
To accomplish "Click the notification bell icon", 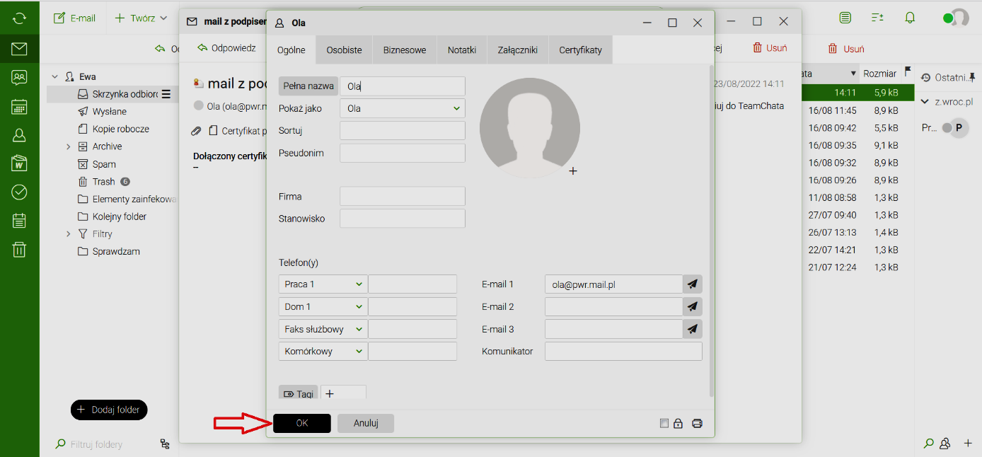I will (911, 18).
